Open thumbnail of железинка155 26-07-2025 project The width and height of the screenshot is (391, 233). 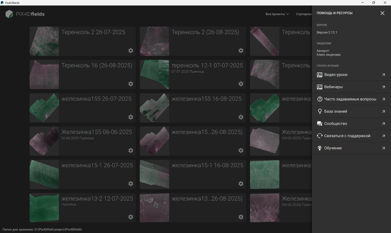coord(44,108)
